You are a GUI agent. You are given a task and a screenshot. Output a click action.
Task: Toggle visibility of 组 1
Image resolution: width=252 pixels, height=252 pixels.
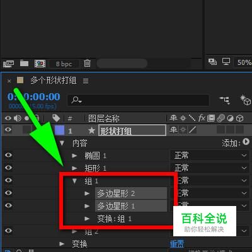tap(8, 180)
